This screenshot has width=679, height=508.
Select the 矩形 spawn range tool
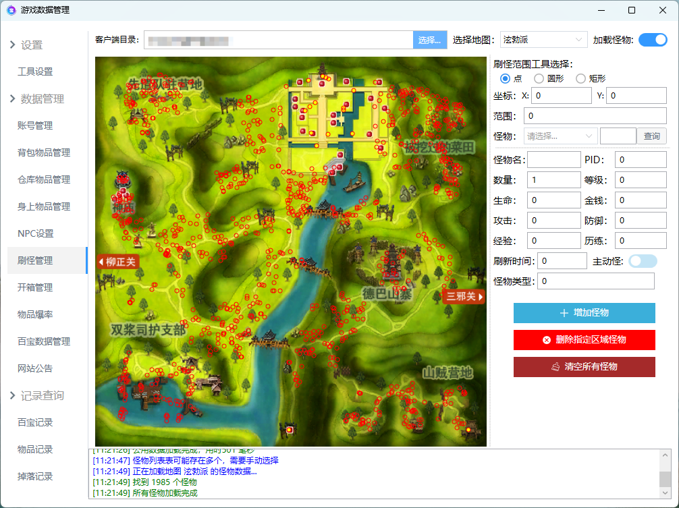[x=580, y=78]
